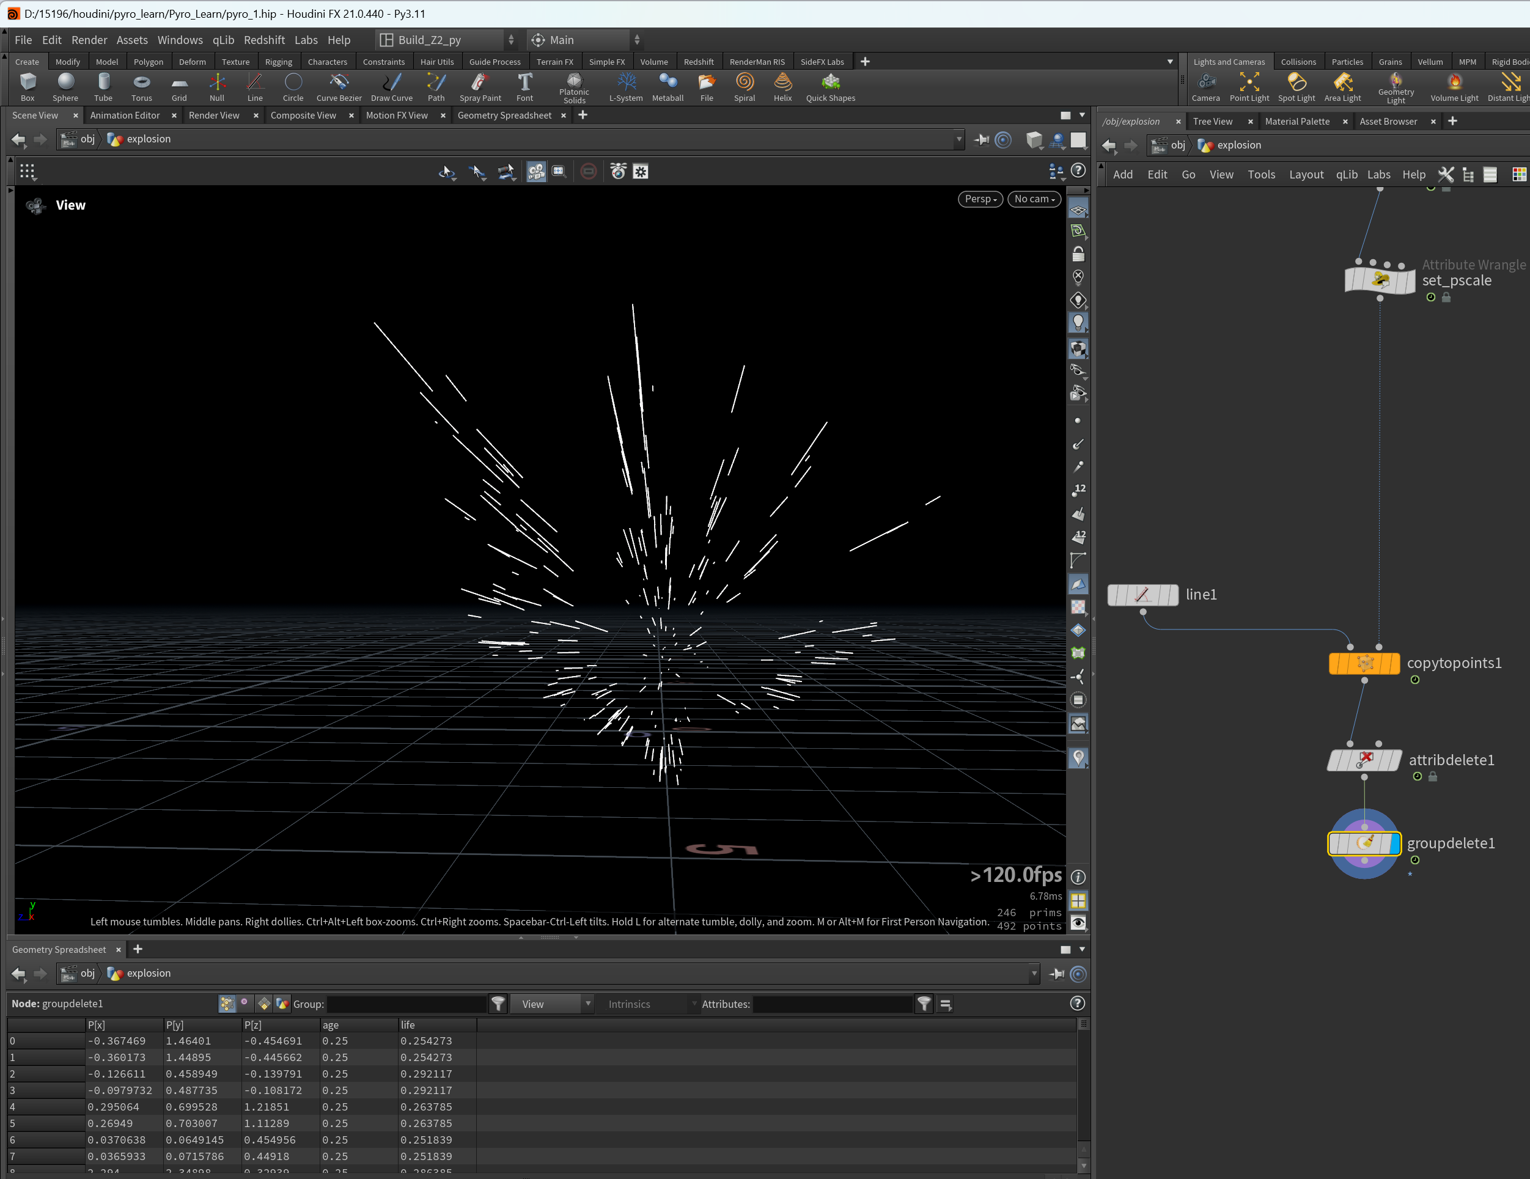The image size is (1530, 1179).
Task: Add a Spot Light from shelf
Action: 1296,87
